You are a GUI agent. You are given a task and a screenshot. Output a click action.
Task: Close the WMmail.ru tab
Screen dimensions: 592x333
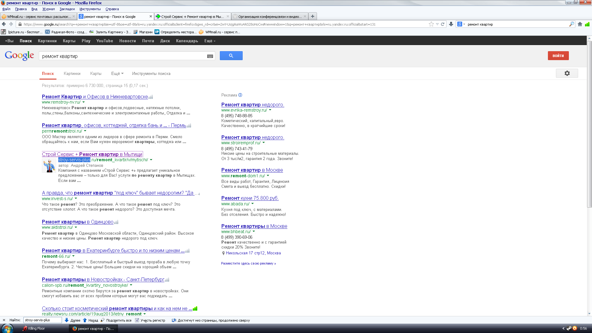click(x=73, y=17)
